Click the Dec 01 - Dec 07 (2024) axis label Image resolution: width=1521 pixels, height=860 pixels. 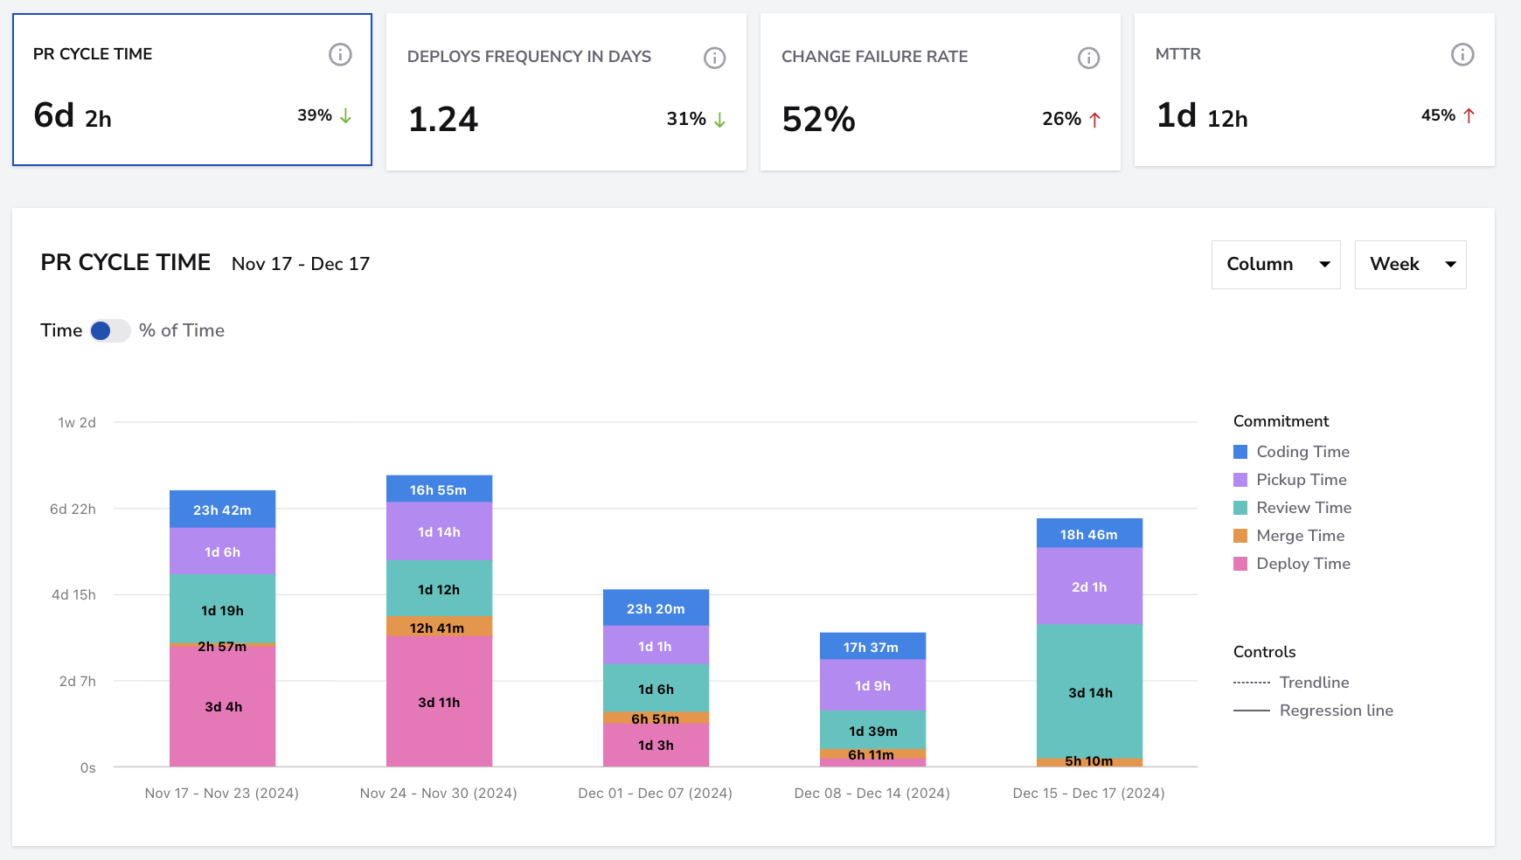[x=656, y=794]
